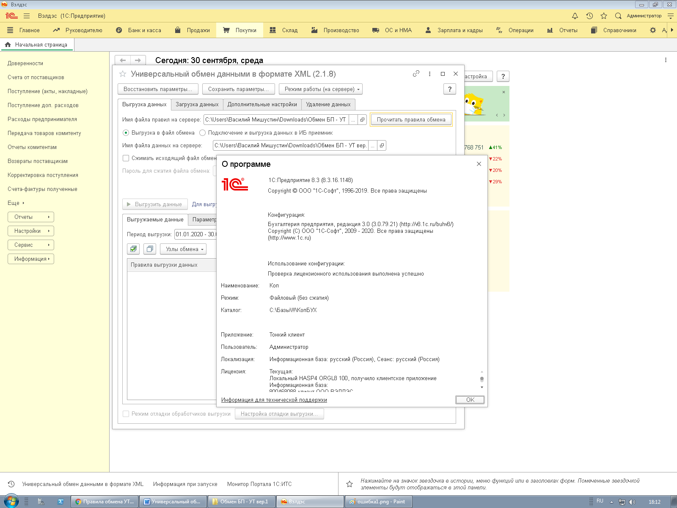Open Банк и касса section
This screenshot has width=677, height=508.
point(138,30)
